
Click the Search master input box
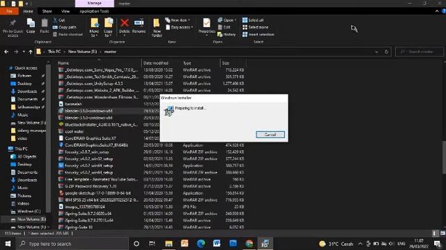coord(420,52)
